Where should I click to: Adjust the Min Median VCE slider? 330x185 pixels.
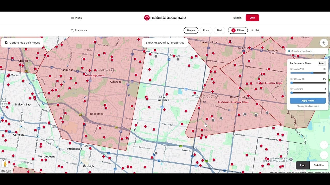coord(312,73)
